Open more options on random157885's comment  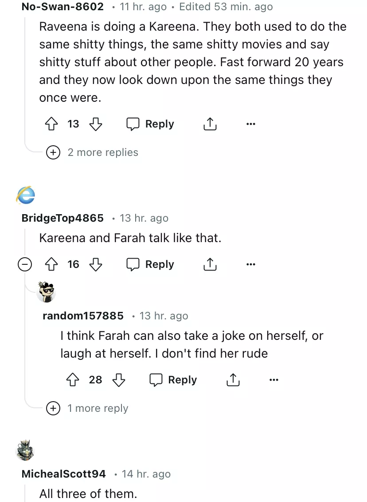[274, 380]
